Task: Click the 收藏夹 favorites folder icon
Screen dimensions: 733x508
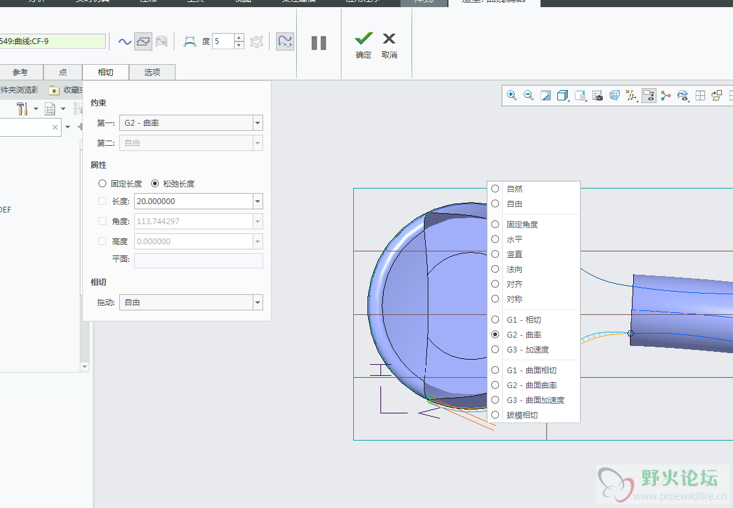Action: 54,90
